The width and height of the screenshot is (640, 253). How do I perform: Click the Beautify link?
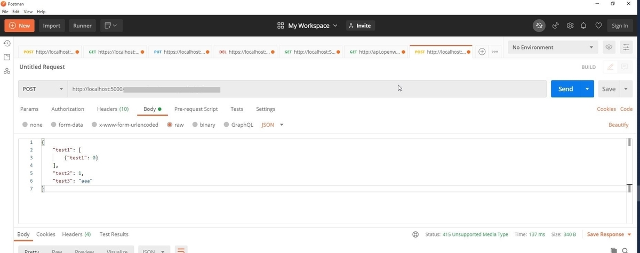(619, 125)
